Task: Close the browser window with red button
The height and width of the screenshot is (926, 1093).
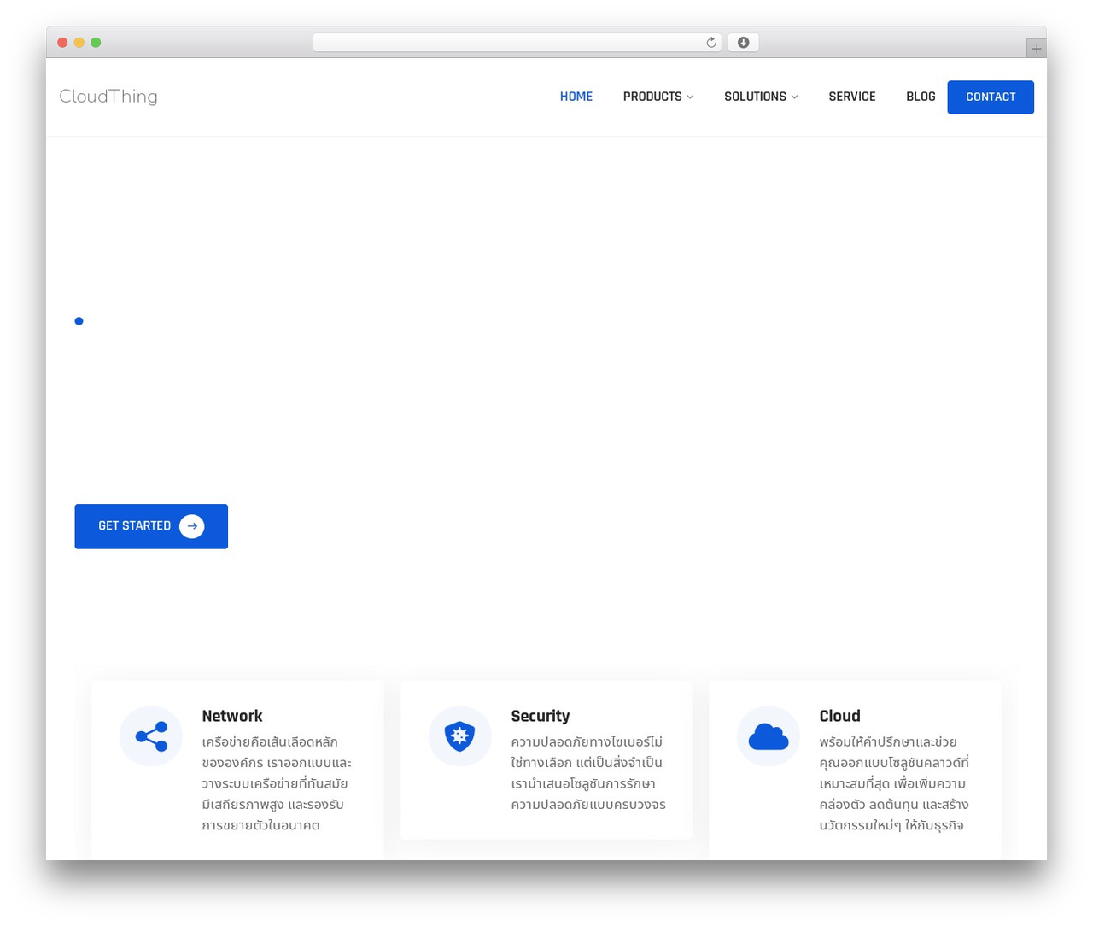Action: point(62,43)
